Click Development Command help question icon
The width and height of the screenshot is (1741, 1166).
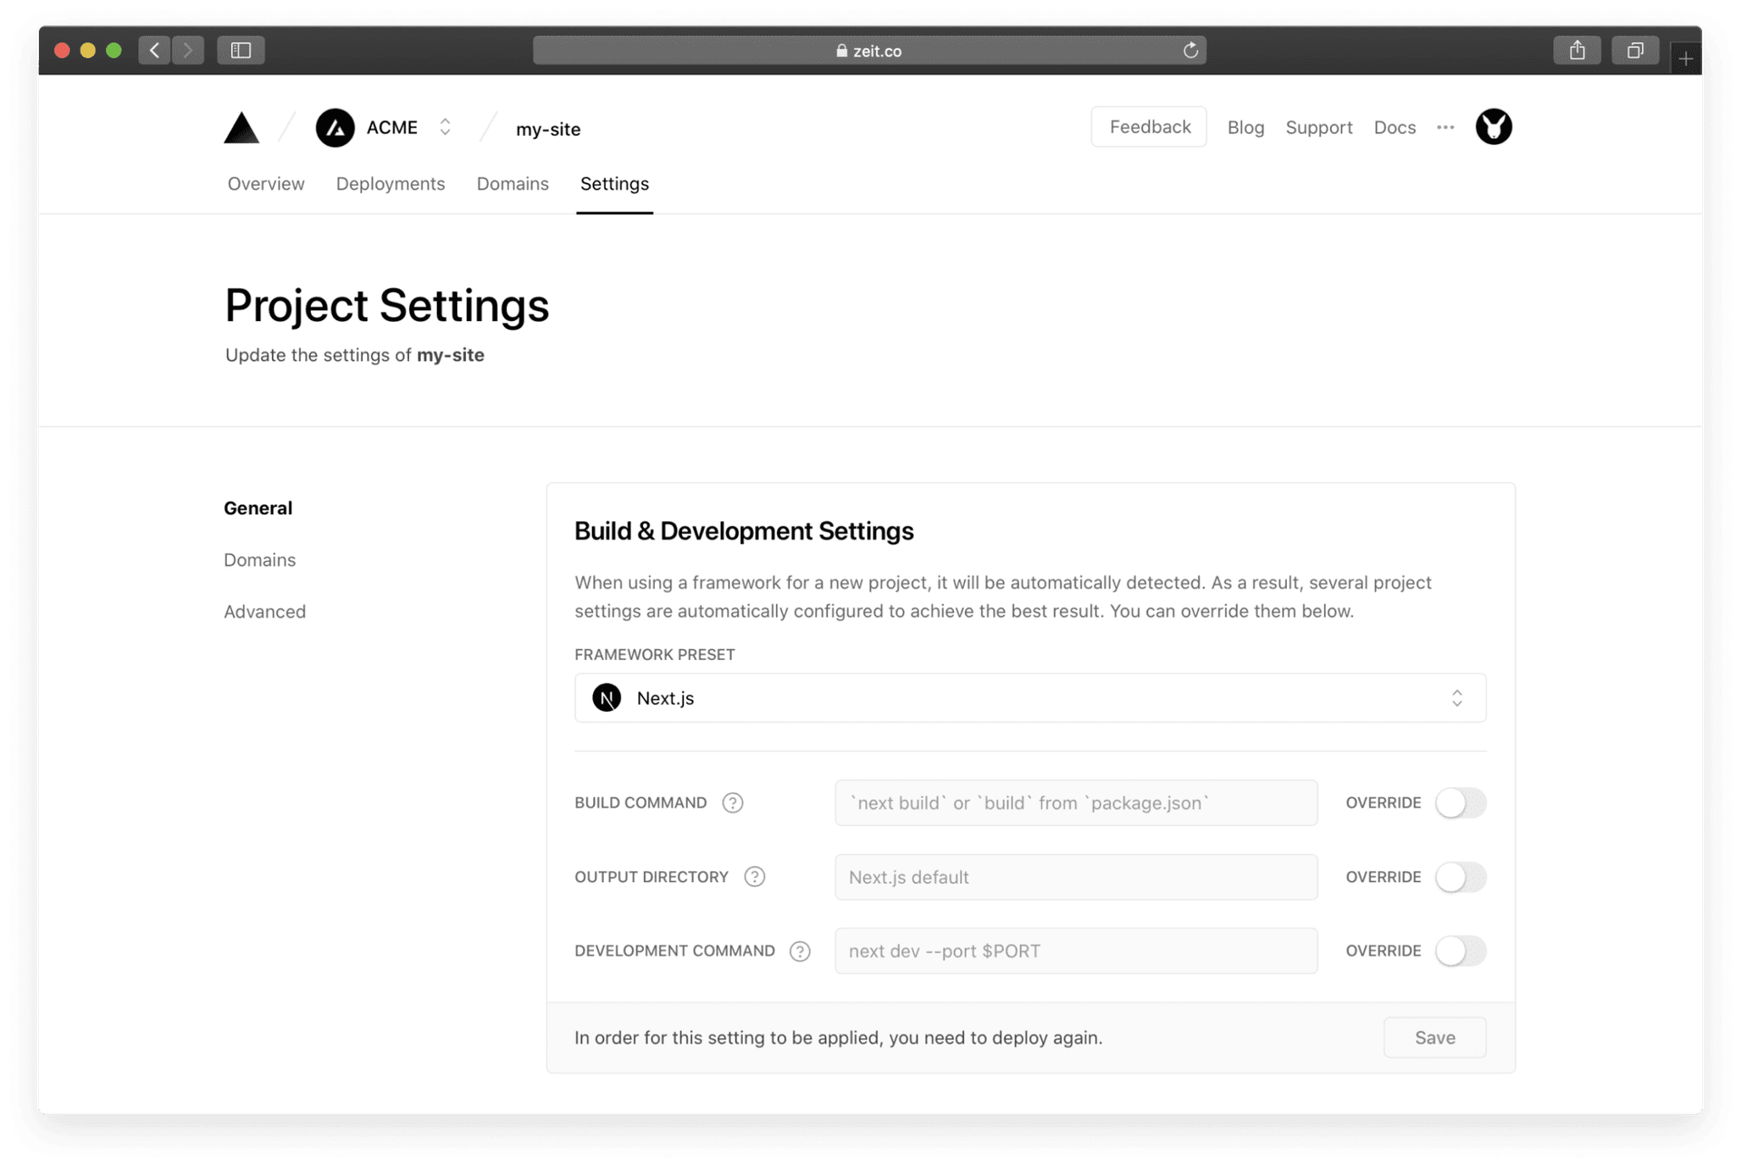click(x=800, y=951)
